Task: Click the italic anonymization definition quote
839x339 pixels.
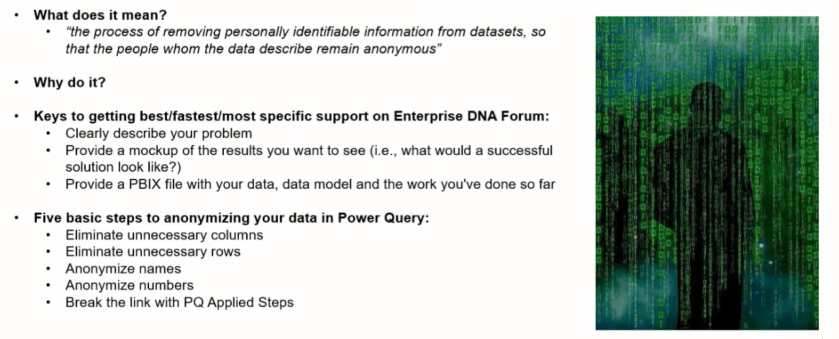Action: [x=305, y=40]
